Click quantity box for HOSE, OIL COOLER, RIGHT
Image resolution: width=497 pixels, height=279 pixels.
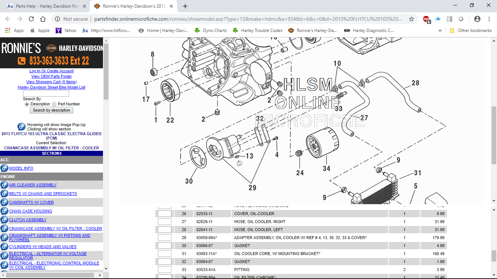(164, 222)
